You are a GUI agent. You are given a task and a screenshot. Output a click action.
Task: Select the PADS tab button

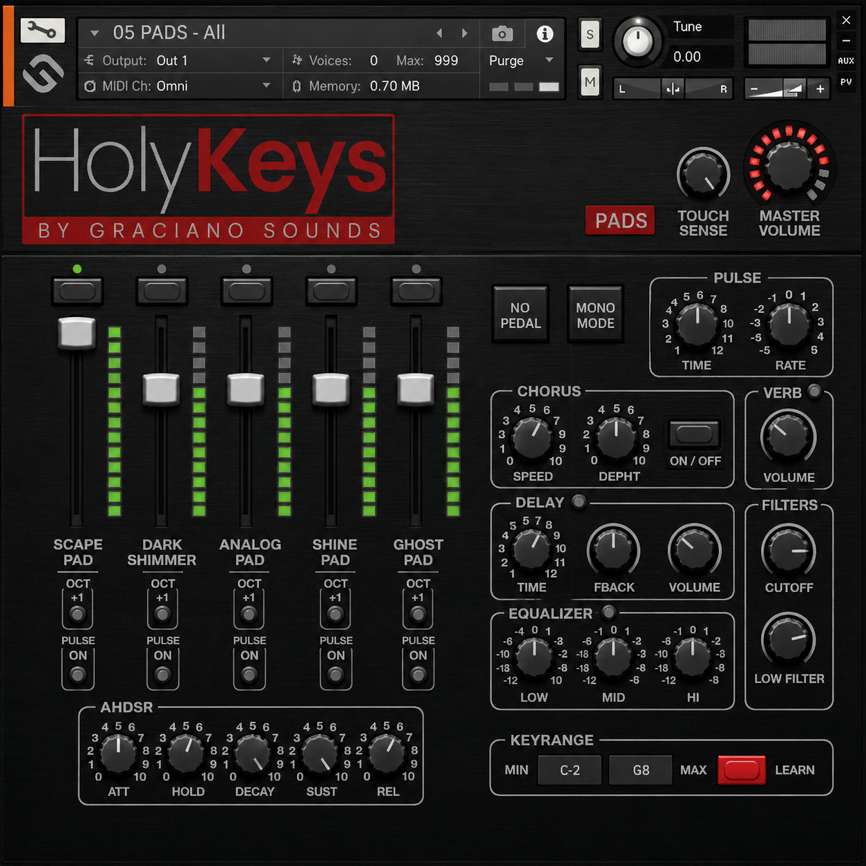(x=620, y=221)
